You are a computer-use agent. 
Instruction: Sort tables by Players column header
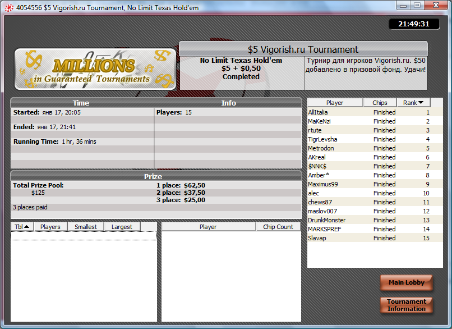click(x=50, y=227)
